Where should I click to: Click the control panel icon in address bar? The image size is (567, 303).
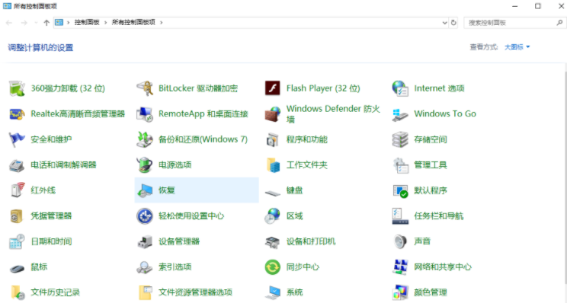[x=59, y=22]
